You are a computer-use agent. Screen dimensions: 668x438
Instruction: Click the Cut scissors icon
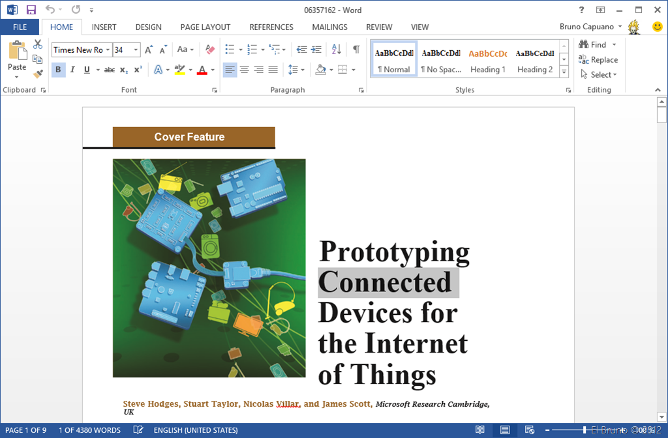tap(38, 45)
